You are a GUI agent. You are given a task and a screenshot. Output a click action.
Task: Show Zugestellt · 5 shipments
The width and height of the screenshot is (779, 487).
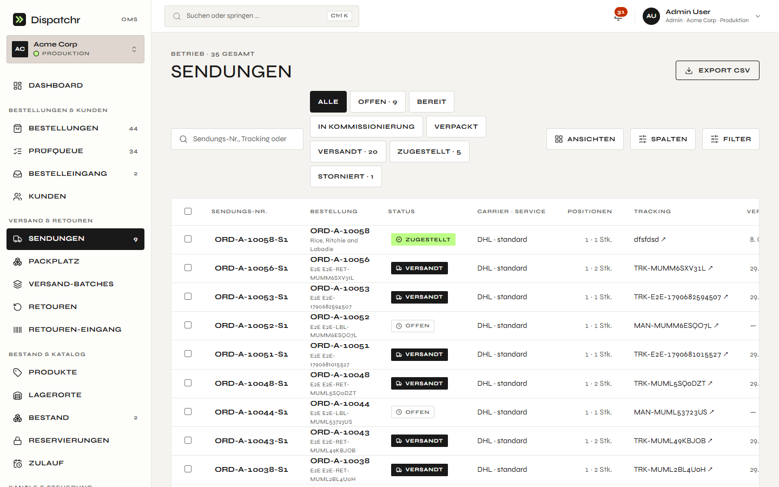click(430, 152)
